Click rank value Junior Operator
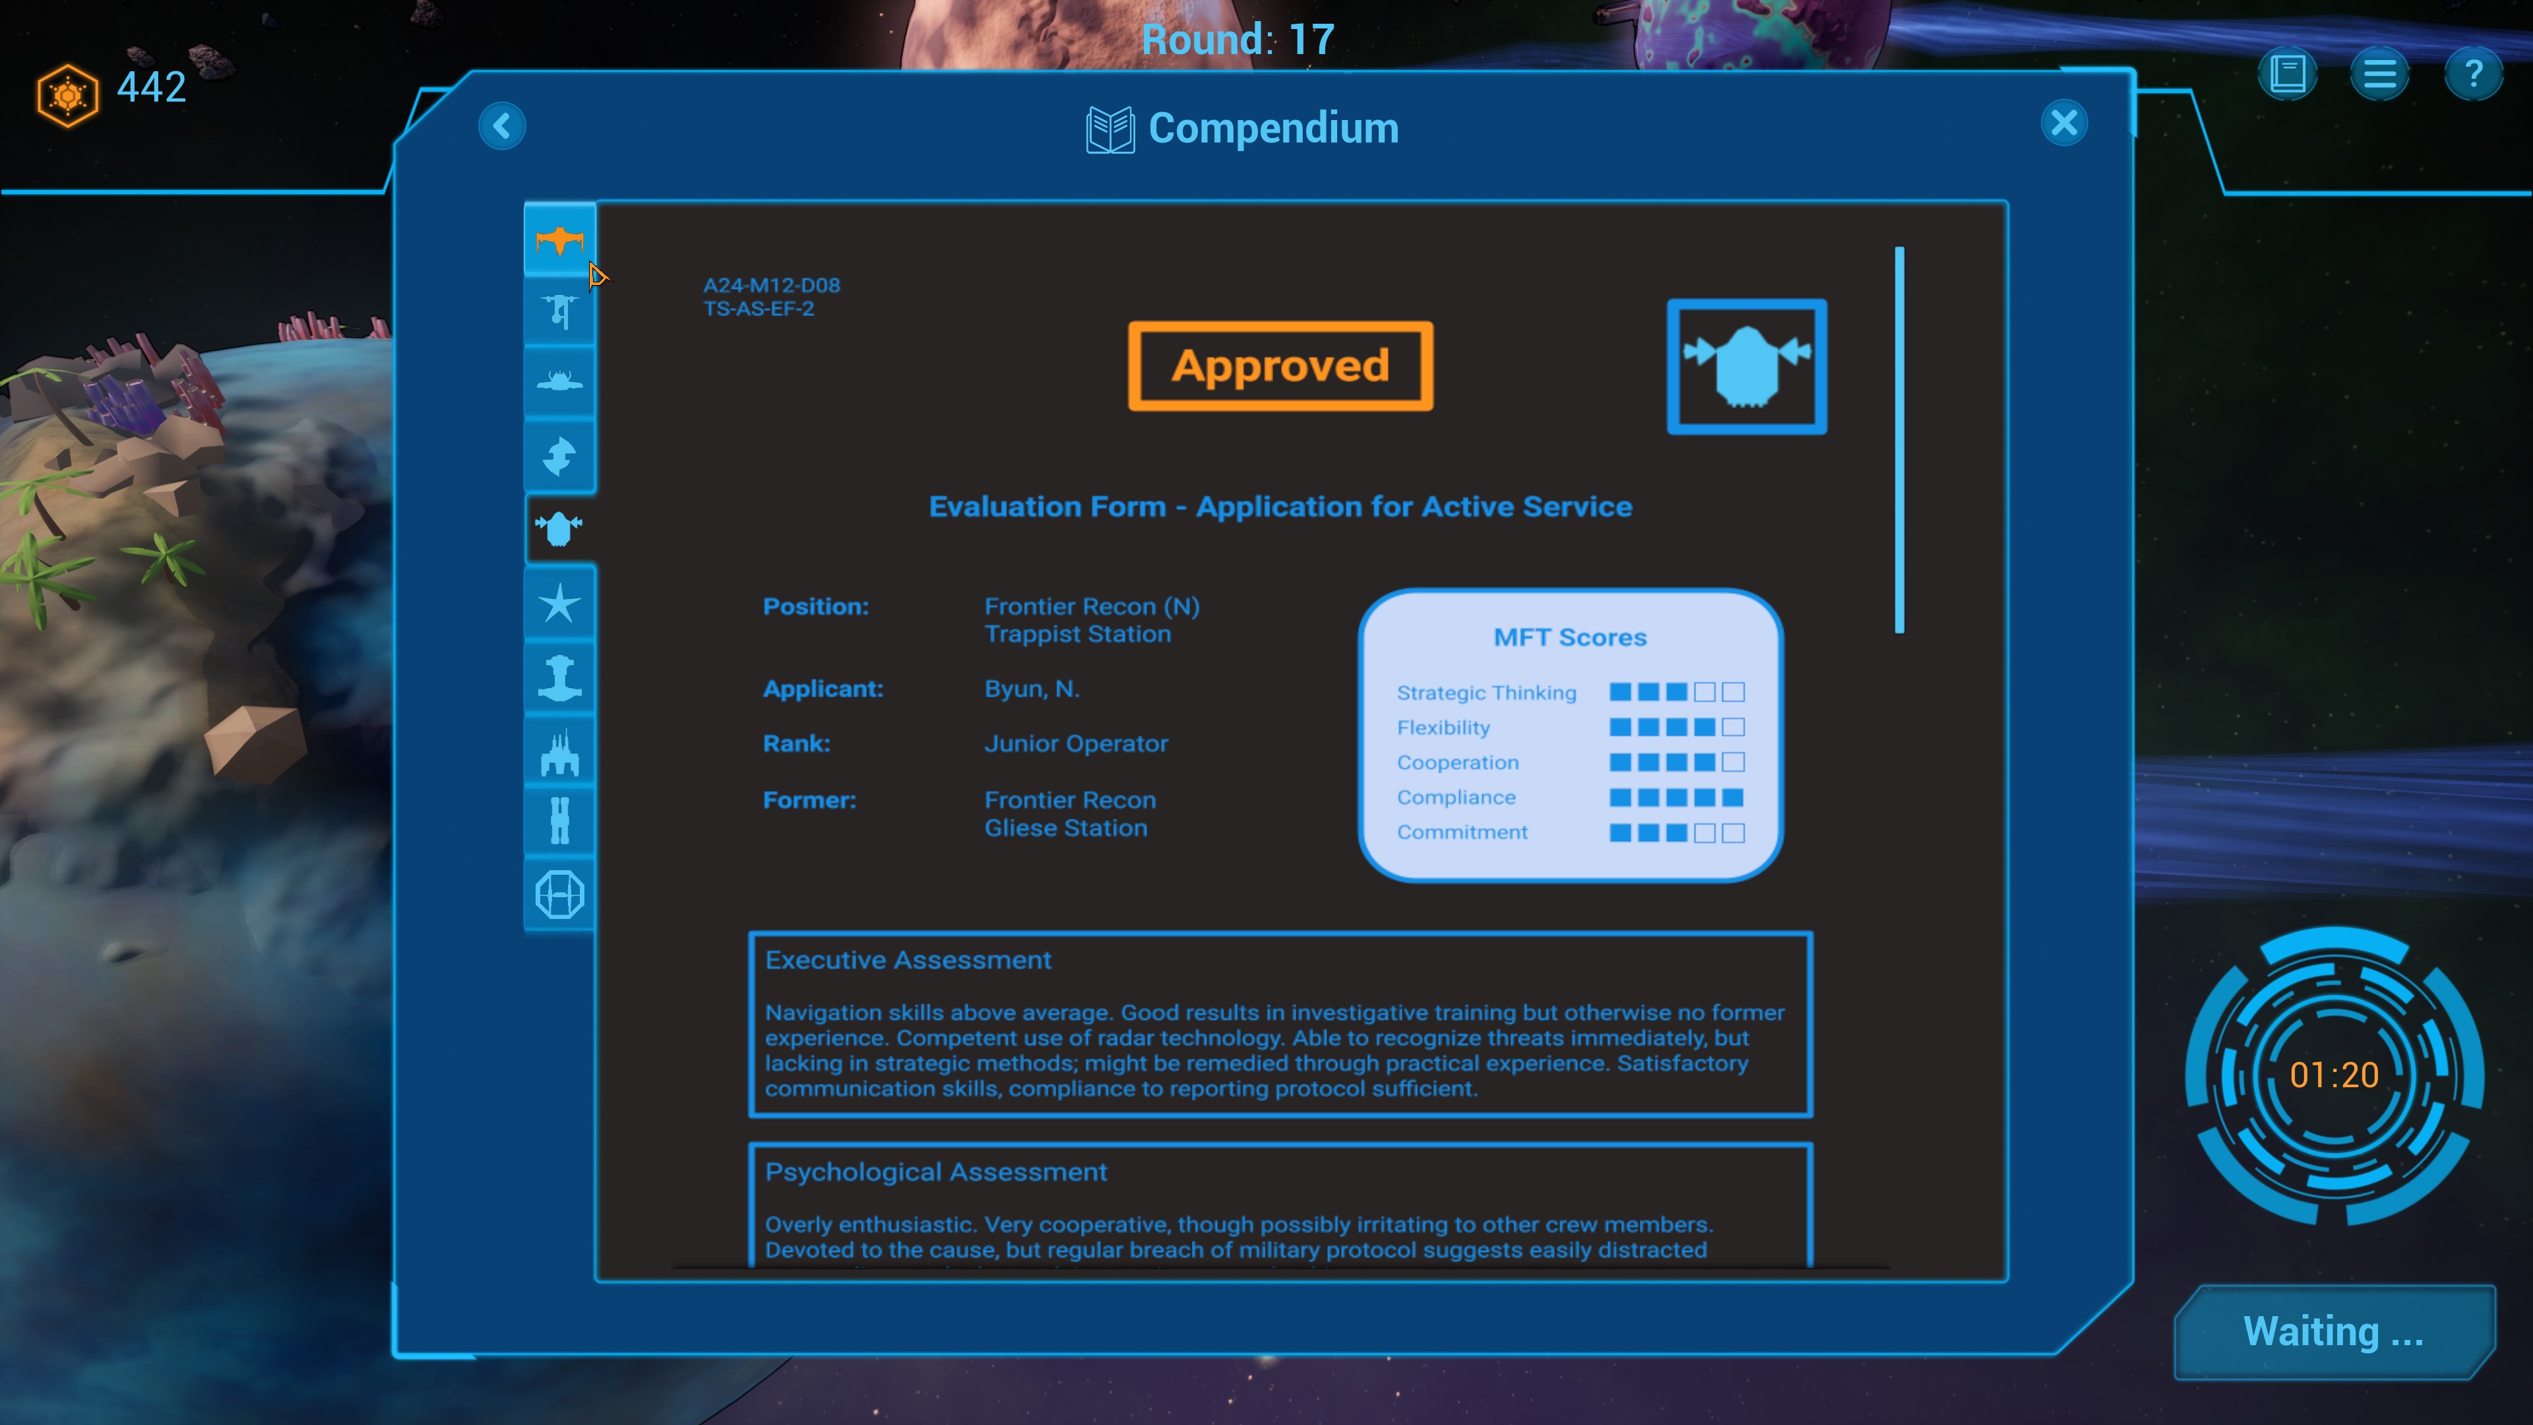The width and height of the screenshot is (2533, 1425). point(1076,744)
